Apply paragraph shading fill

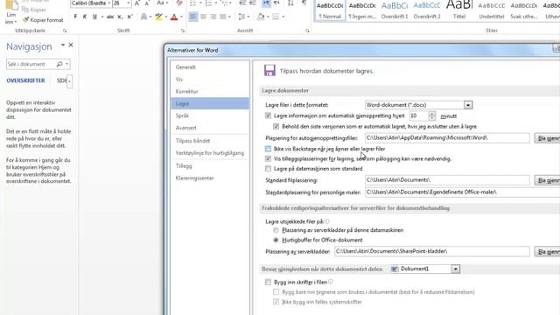261,17
